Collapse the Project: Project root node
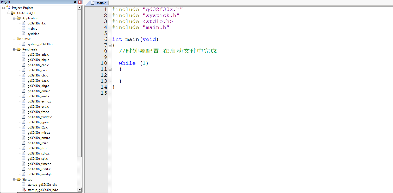Image resolution: width=393 pixels, height=193 pixels. click(x=4, y=8)
